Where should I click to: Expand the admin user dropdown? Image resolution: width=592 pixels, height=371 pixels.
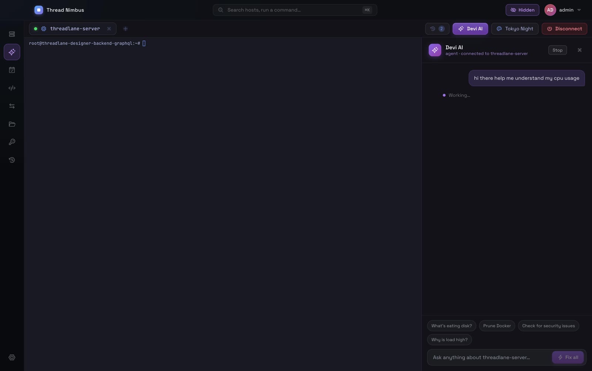563,10
